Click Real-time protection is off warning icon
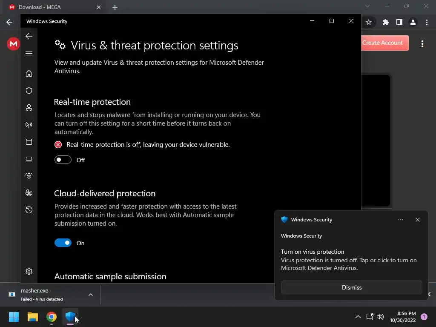The width and height of the screenshot is (436, 327). (58, 145)
